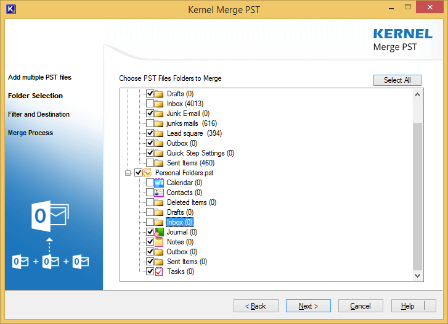Enable the Calendar (0) checkbox

(150, 182)
